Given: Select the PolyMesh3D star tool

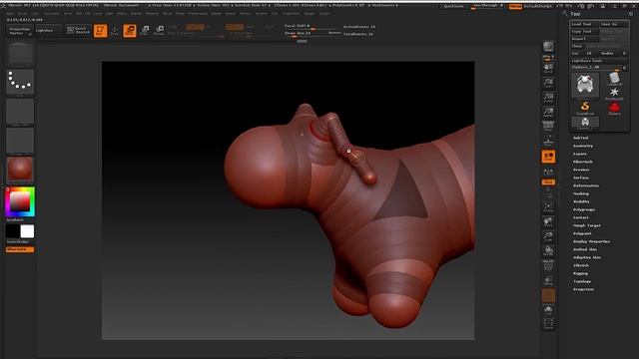Looking at the screenshot, I should (614, 94).
